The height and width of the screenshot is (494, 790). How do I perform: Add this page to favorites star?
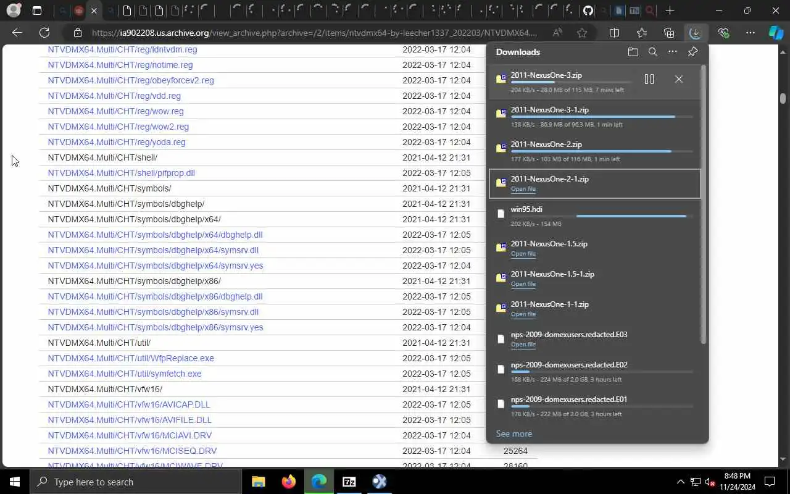pos(582,33)
